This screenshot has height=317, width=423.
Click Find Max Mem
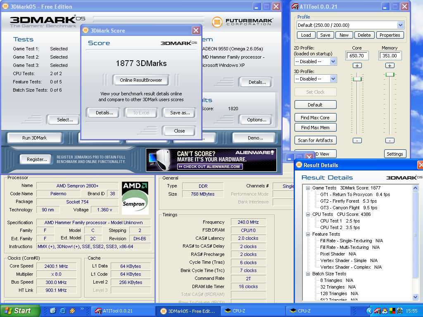pos(315,128)
